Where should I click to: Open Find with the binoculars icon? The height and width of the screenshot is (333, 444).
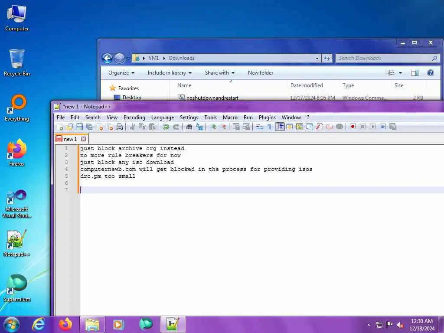tap(189, 127)
